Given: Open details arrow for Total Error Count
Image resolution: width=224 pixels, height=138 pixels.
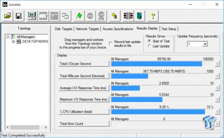Looking at the screenshot, I should tap(217, 124).
